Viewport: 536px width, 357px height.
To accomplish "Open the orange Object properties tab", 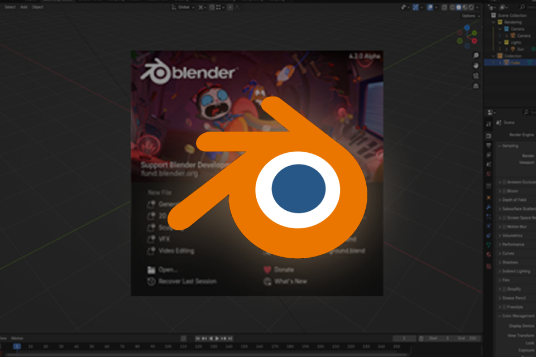I will pyautogui.click(x=489, y=198).
